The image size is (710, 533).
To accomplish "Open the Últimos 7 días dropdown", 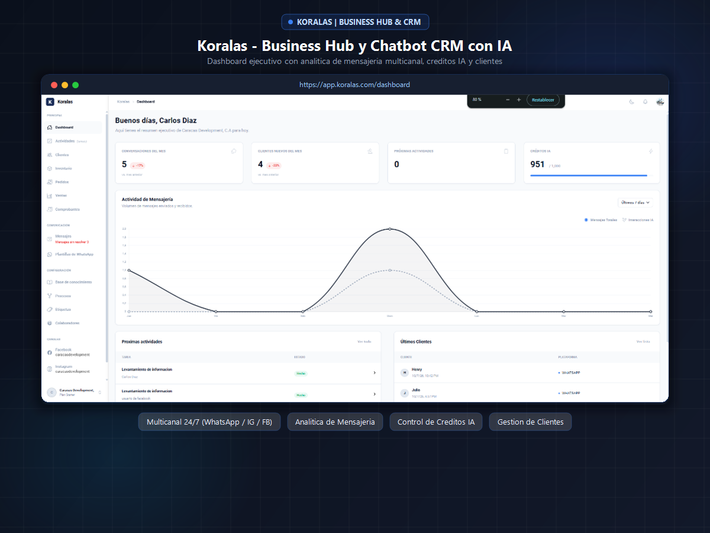I will (x=635, y=202).
